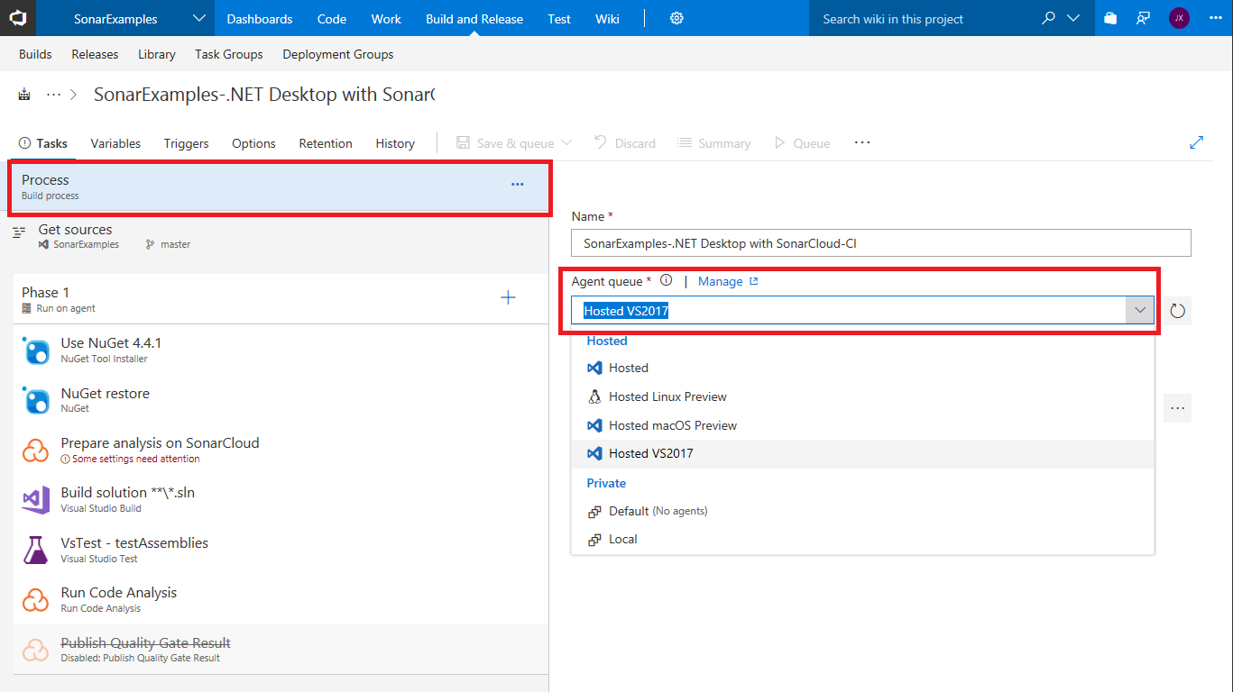Viewport: 1233px width, 692px height.
Task: Click the Discard button
Action: click(624, 143)
